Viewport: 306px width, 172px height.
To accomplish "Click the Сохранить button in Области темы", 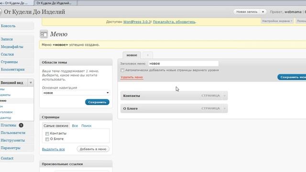I will coord(97,102).
